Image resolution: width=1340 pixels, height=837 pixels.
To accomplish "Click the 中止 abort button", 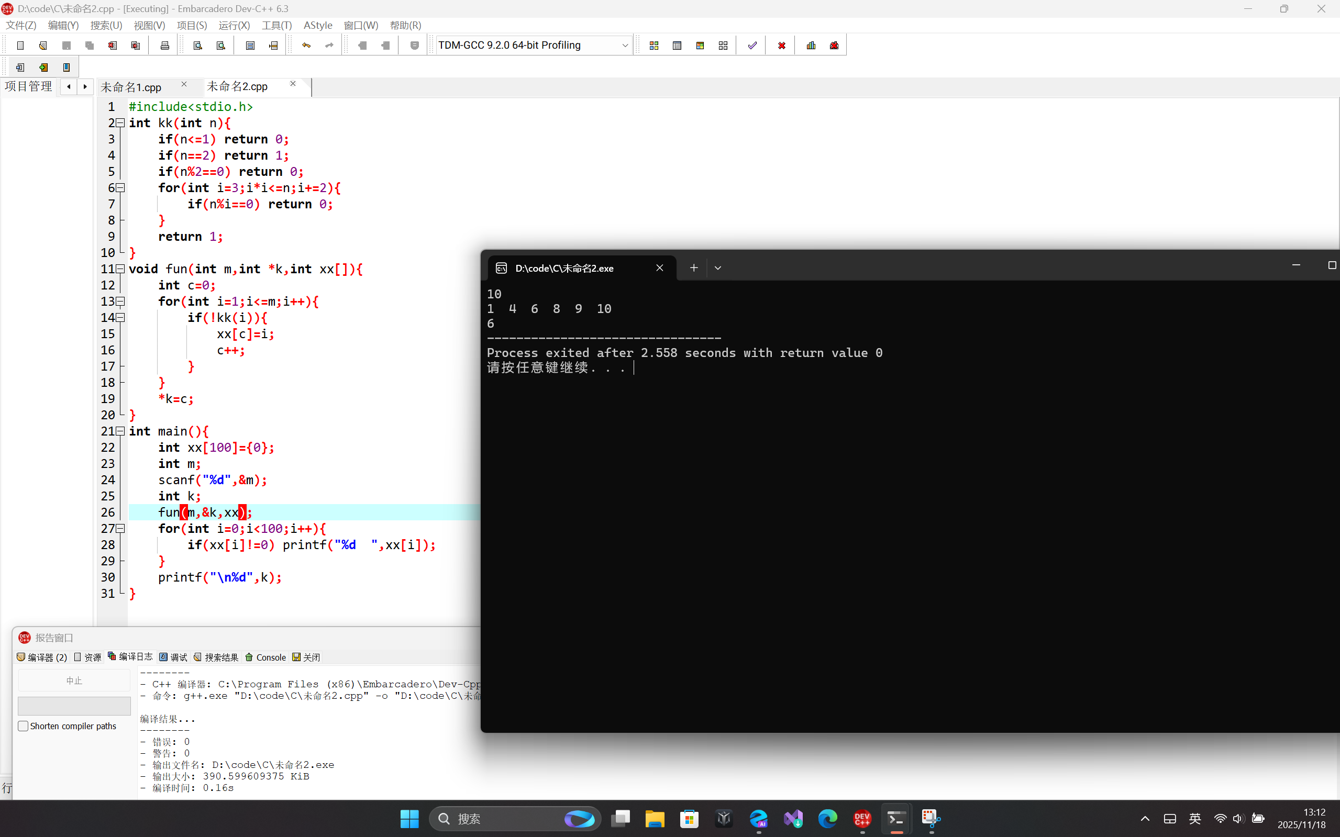I will (74, 680).
